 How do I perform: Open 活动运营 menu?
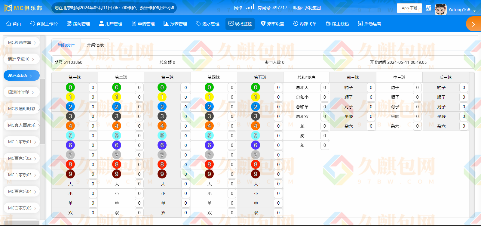[369, 24]
